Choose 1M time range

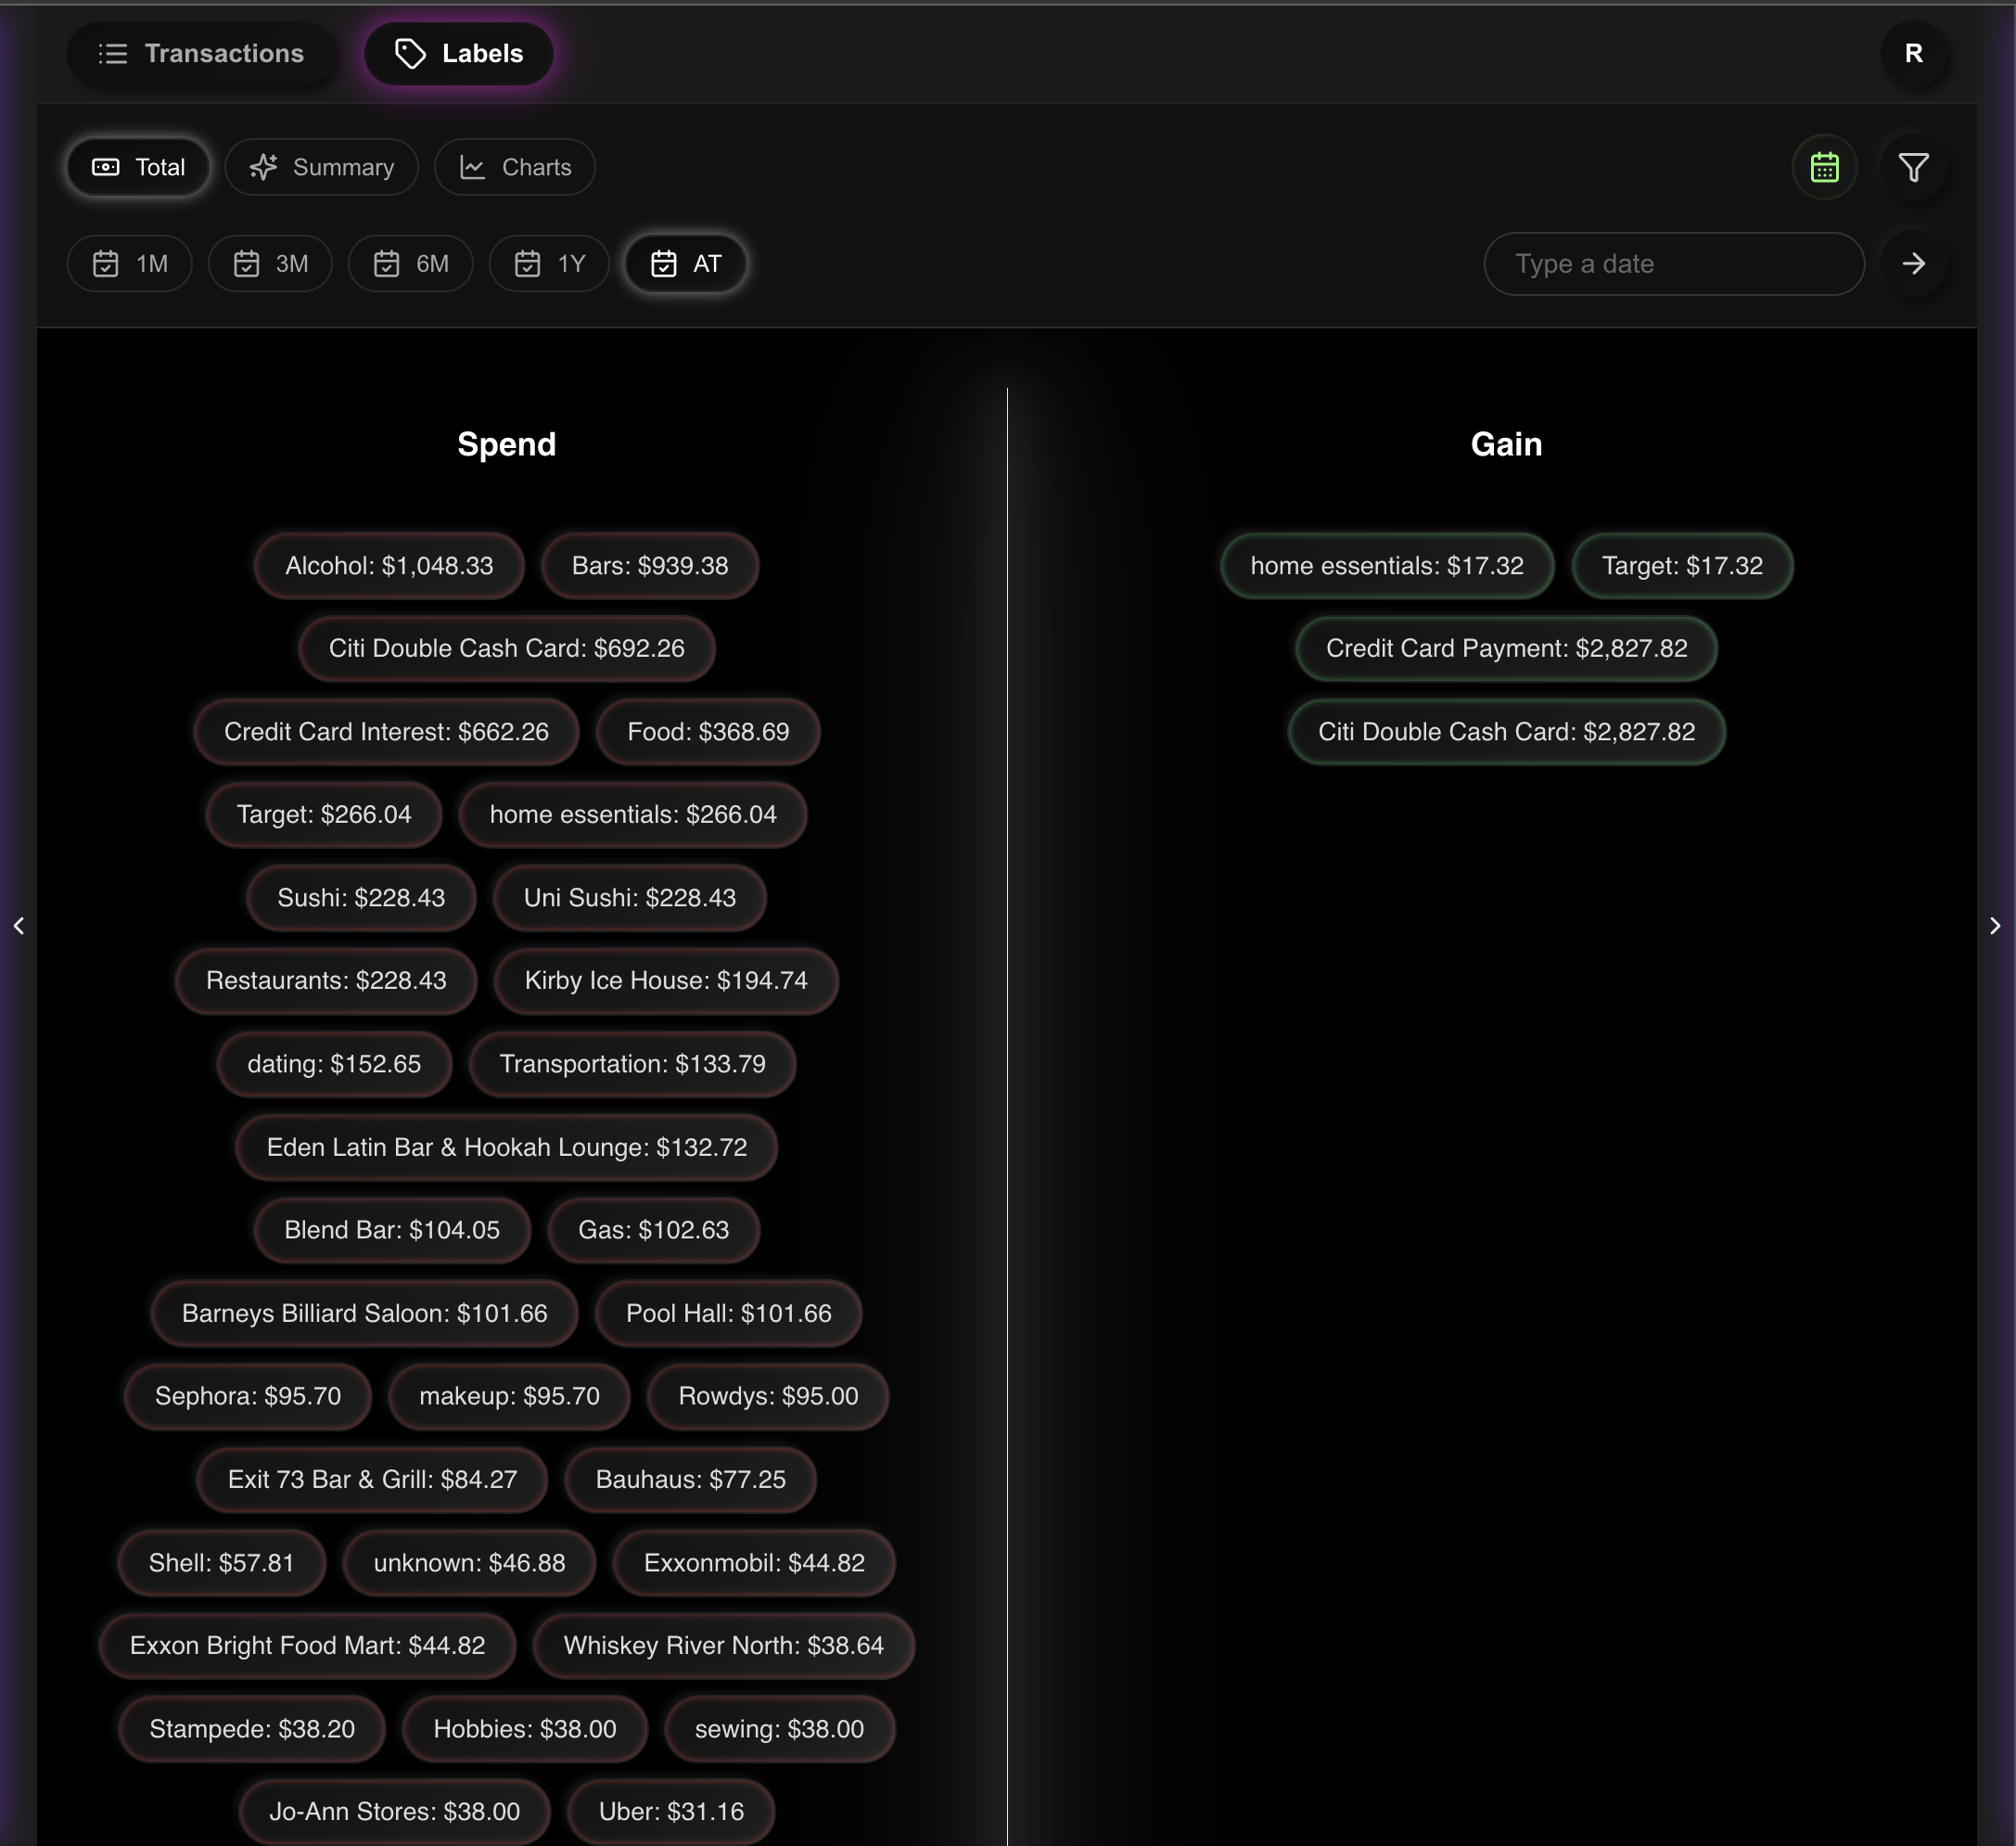click(130, 264)
